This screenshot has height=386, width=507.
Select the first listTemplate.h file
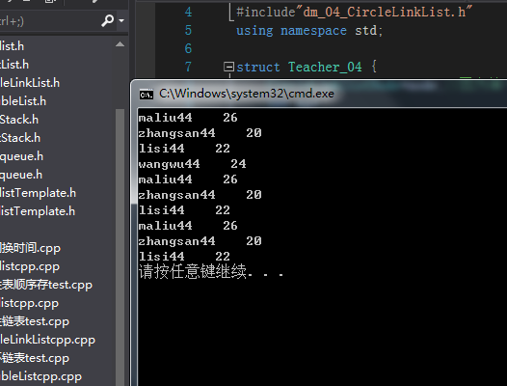coord(39,193)
